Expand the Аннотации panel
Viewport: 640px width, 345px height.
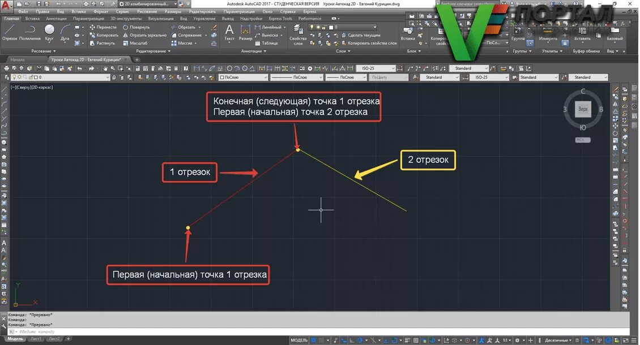(x=254, y=51)
